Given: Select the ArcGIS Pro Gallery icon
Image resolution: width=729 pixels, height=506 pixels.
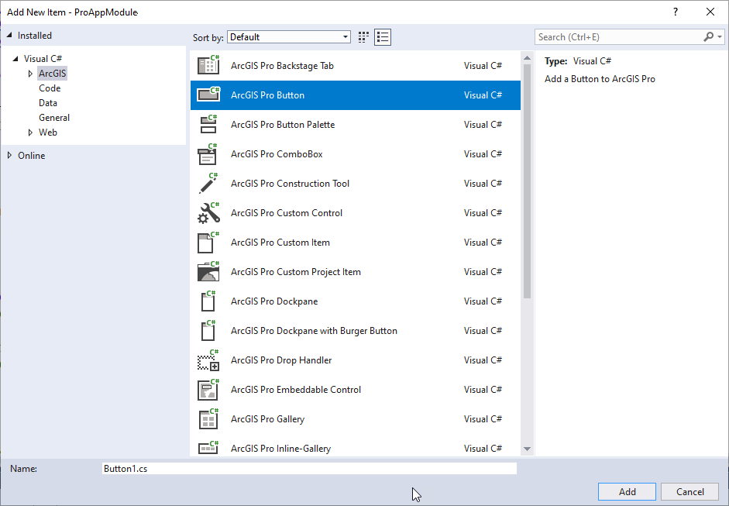Looking at the screenshot, I should (208, 419).
